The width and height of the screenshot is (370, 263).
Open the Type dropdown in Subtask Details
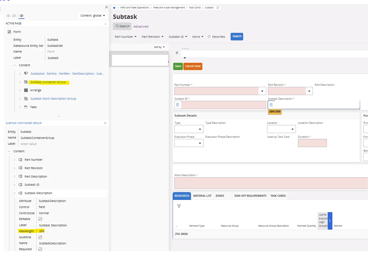pyautogui.click(x=200, y=129)
